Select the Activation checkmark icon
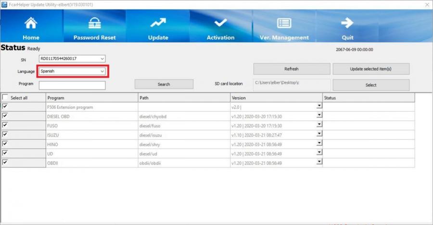433x225 pixels. point(220,23)
